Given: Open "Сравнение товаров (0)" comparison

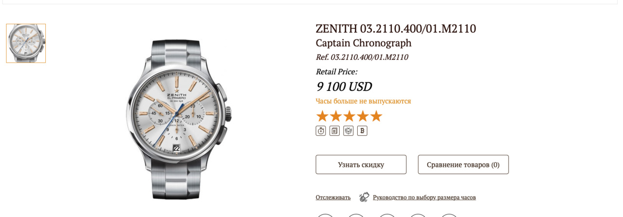Looking at the screenshot, I should tap(463, 165).
